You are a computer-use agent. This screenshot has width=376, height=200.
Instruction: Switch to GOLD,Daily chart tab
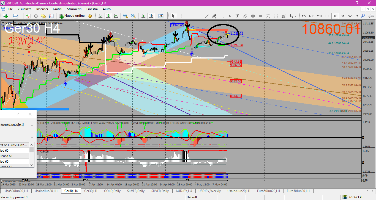[x=112, y=191]
